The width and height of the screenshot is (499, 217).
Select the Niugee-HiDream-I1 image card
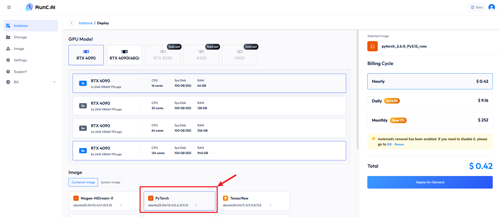[105, 201]
